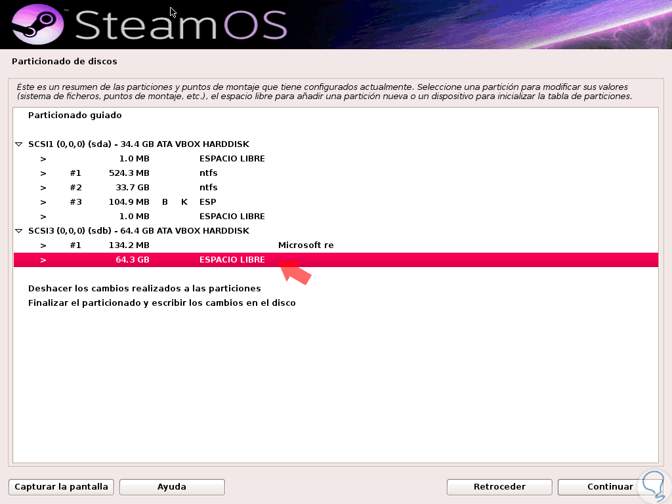Go back with the Retroceder button
Image resolution: width=672 pixels, height=504 pixels.
[x=499, y=487]
